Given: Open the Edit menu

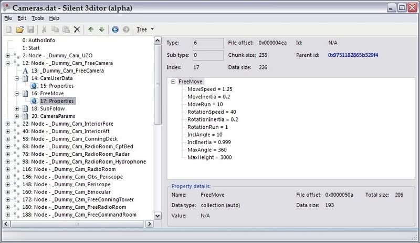Looking at the screenshot, I should (22, 18).
